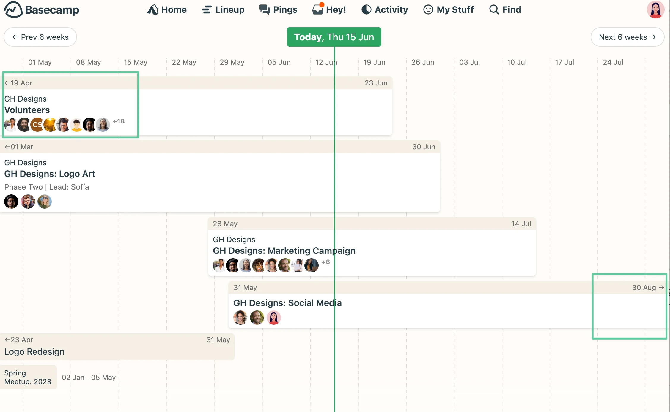Open the Hey! notifications inbox icon
670x412 pixels.
click(318, 9)
